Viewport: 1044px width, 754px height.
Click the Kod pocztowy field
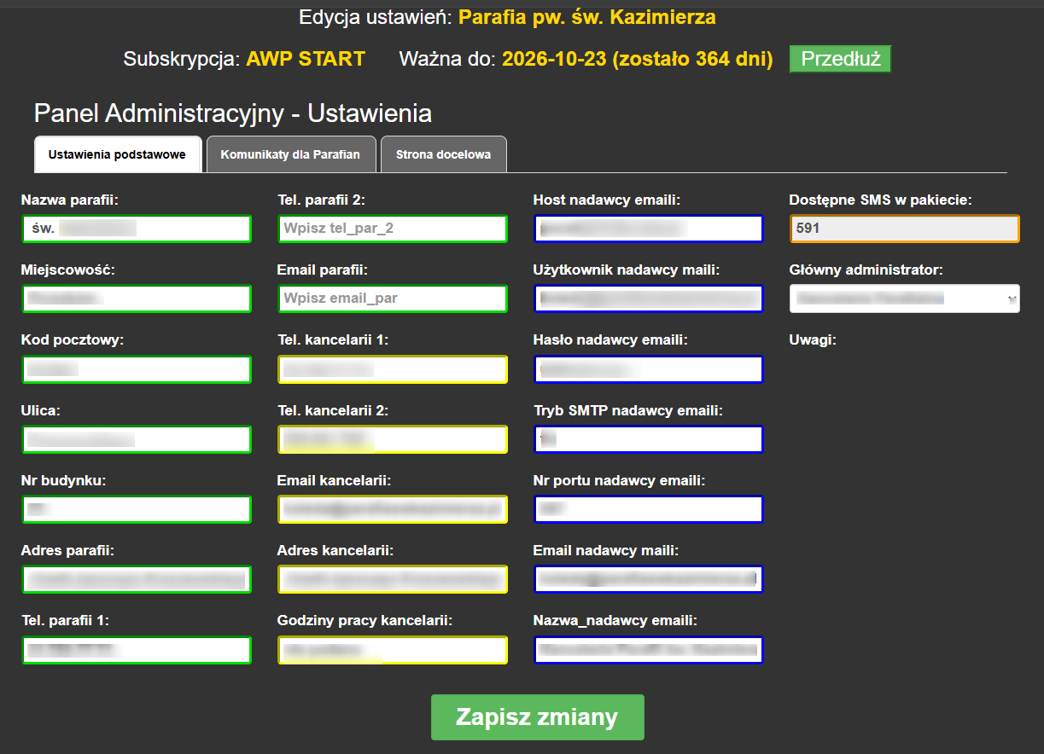[137, 368]
